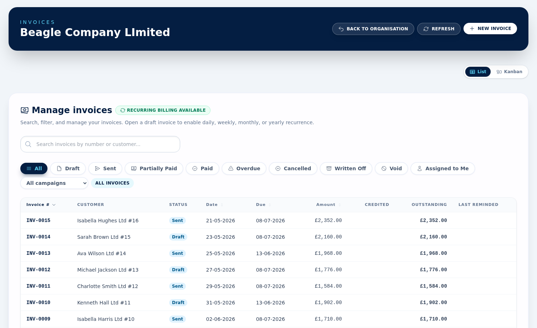This screenshot has height=328, width=537.
Task: Click customer Ava Wilson Ltd #14
Action: 101,253
